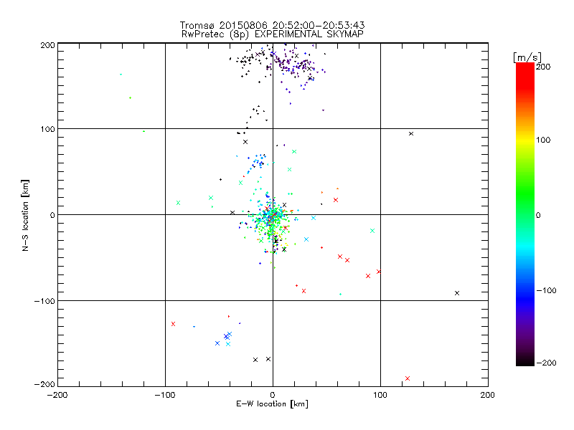Click the y-axis tick label '-100'
The width and height of the screenshot is (574, 430).
tap(44, 301)
